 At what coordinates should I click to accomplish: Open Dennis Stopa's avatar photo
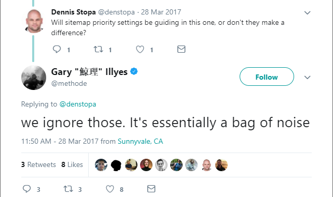click(34, 21)
